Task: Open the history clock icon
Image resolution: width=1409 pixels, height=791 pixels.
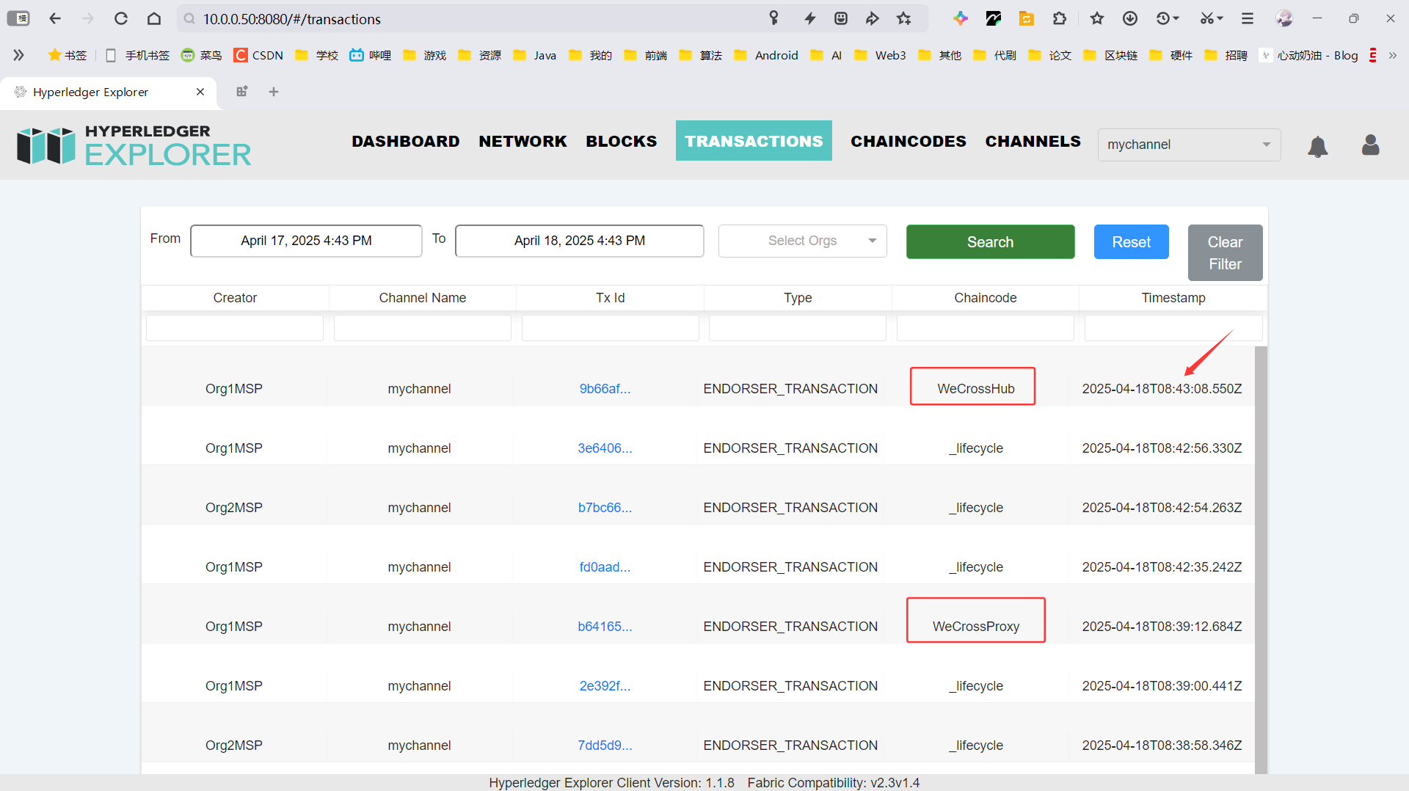Action: 1163,18
